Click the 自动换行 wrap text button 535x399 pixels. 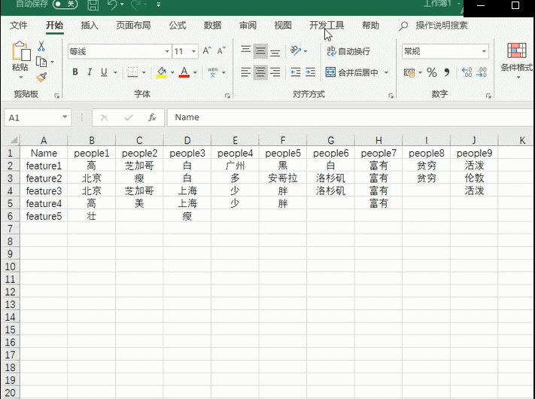point(348,51)
